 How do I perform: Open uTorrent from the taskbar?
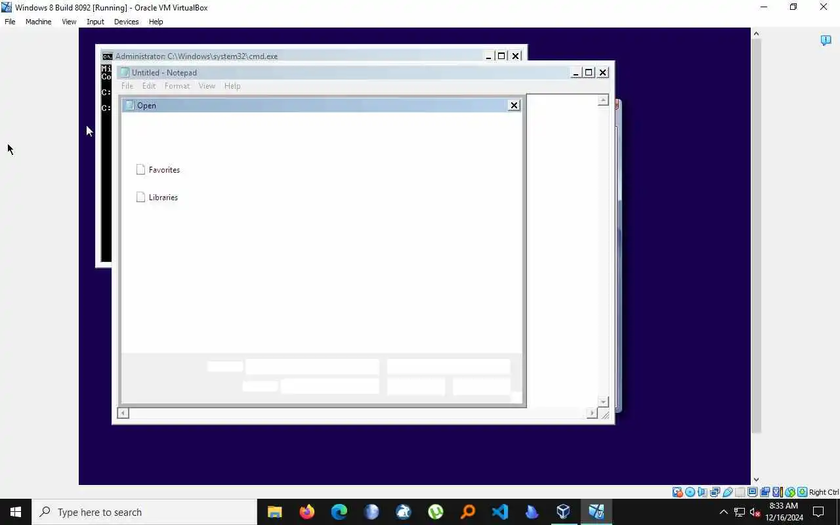[435, 512]
